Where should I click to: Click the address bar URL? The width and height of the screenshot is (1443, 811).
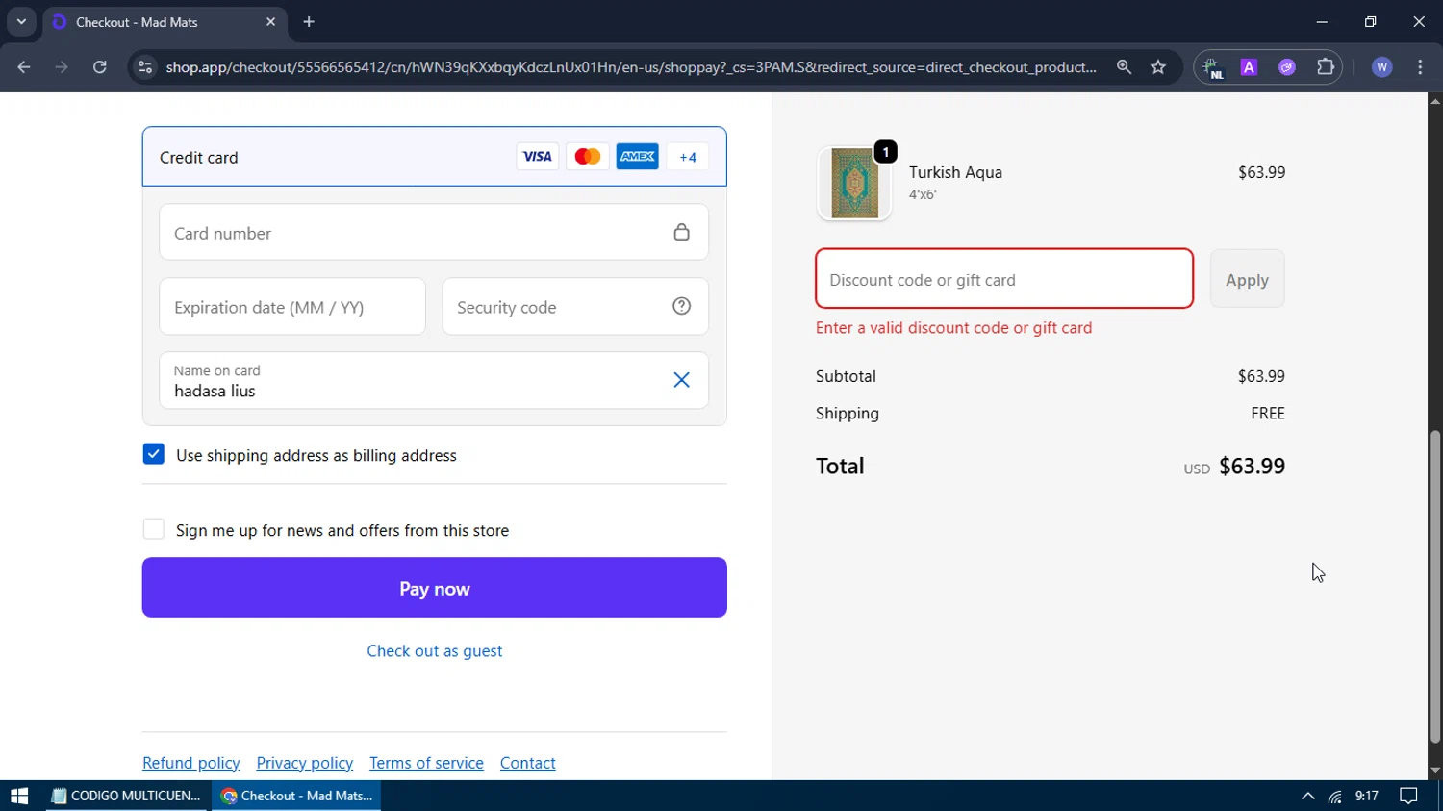click(x=631, y=67)
